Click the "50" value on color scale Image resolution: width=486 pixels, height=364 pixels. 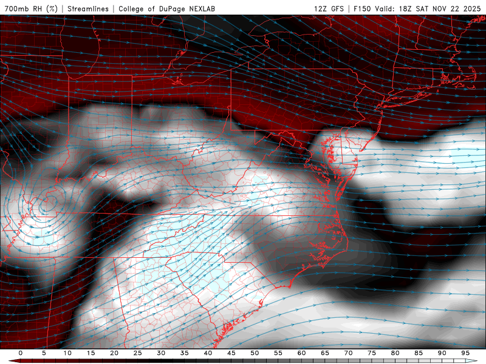[255, 353]
